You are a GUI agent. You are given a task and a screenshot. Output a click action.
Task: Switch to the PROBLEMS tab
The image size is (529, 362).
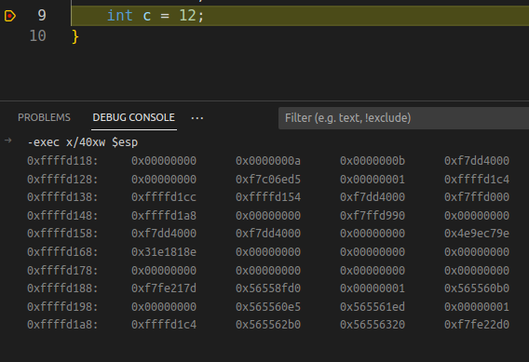pyautogui.click(x=44, y=117)
